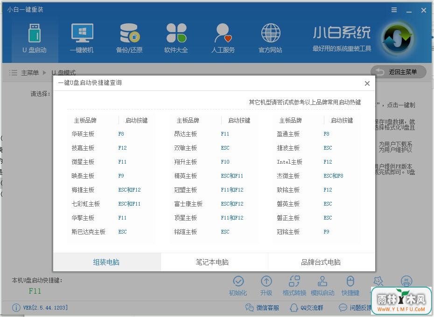
Task: Switch to the 组装电脑 tab
Action: pos(106,262)
